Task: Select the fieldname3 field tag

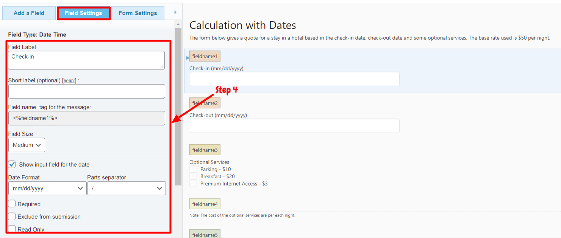Action: pyautogui.click(x=205, y=150)
